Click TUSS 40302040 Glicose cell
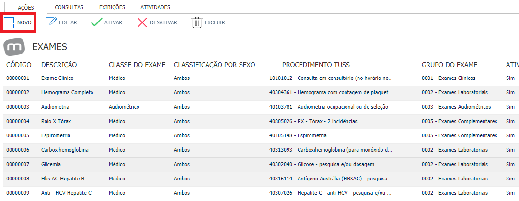Screen dimensions: 519x201 pyautogui.click(x=322, y=164)
